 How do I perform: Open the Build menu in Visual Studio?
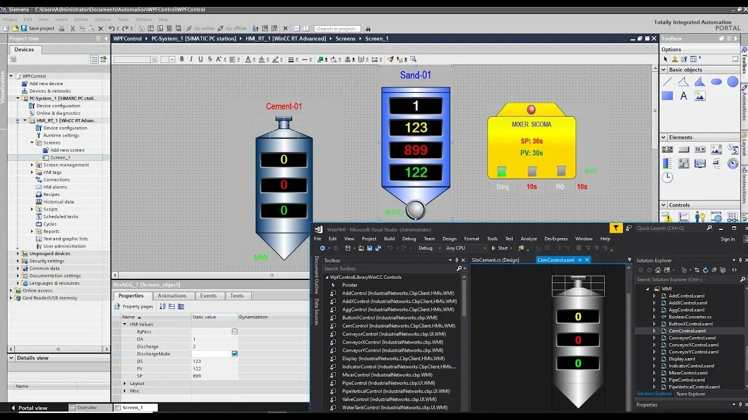point(389,239)
